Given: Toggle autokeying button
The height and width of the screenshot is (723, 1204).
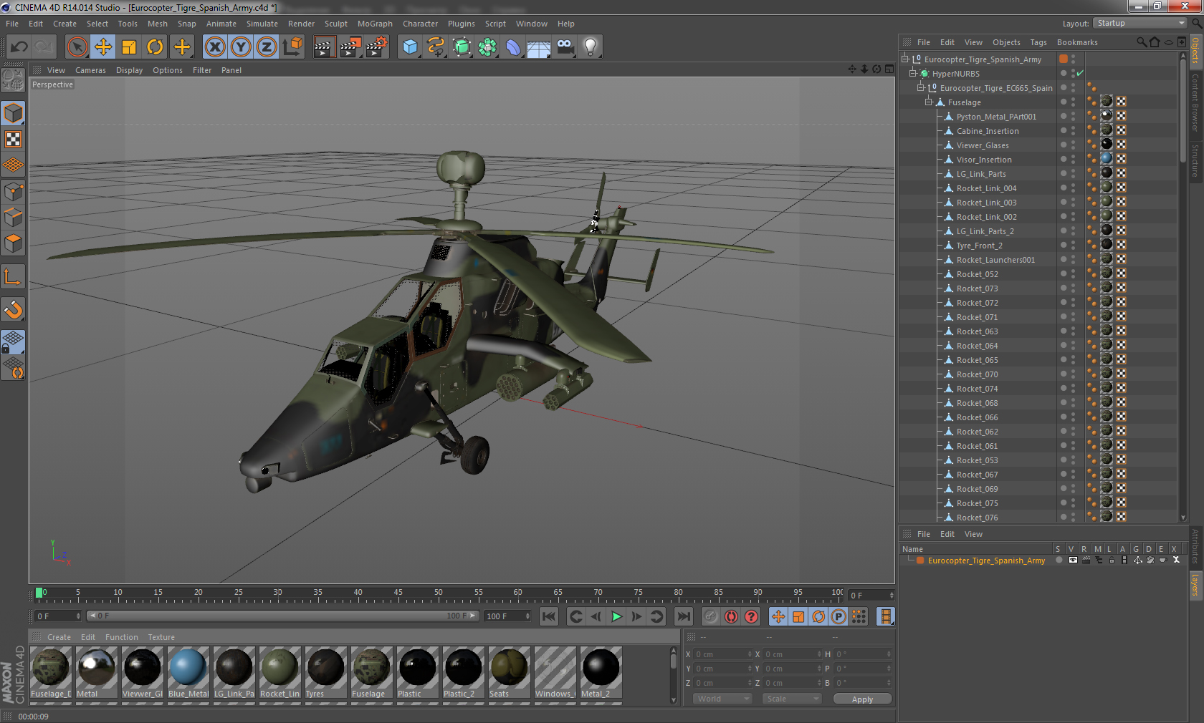Looking at the screenshot, I should coord(731,616).
